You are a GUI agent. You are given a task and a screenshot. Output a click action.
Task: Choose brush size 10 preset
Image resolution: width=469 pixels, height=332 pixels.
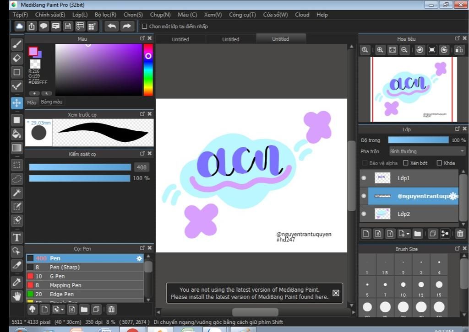(403, 288)
